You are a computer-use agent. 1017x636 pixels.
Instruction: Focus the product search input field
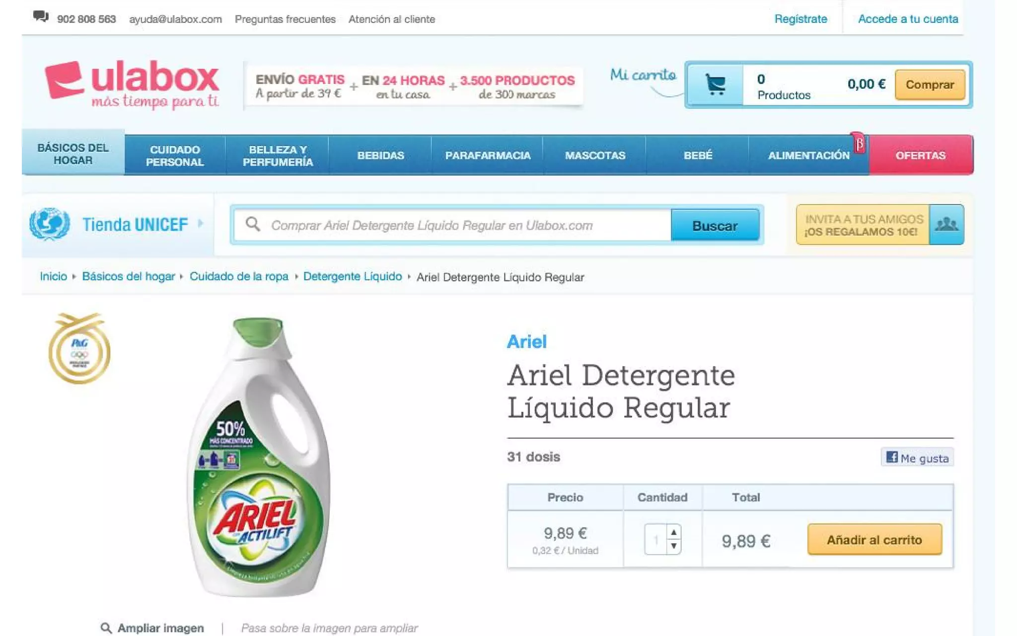click(x=452, y=226)
